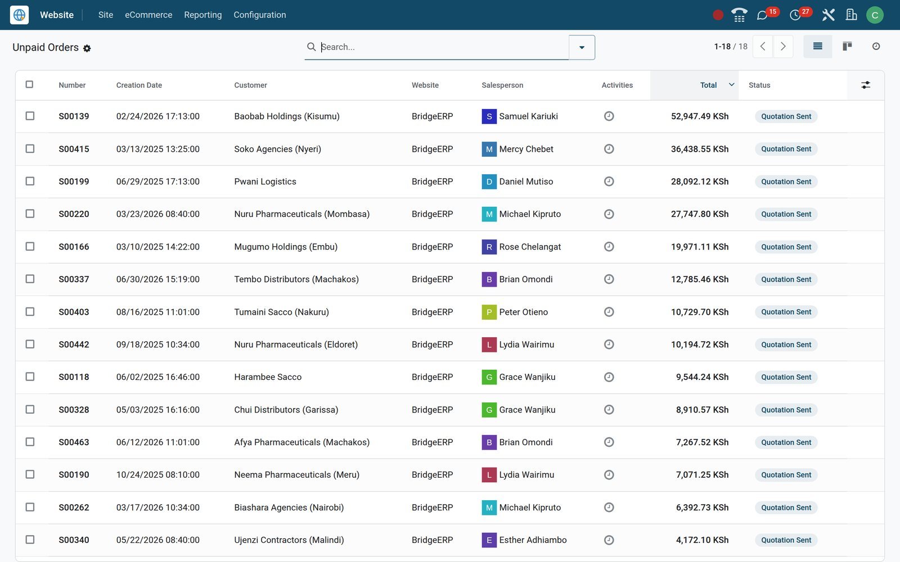
Task: Open activities clock icon with 27 badge
Action: tap(795, 15)
